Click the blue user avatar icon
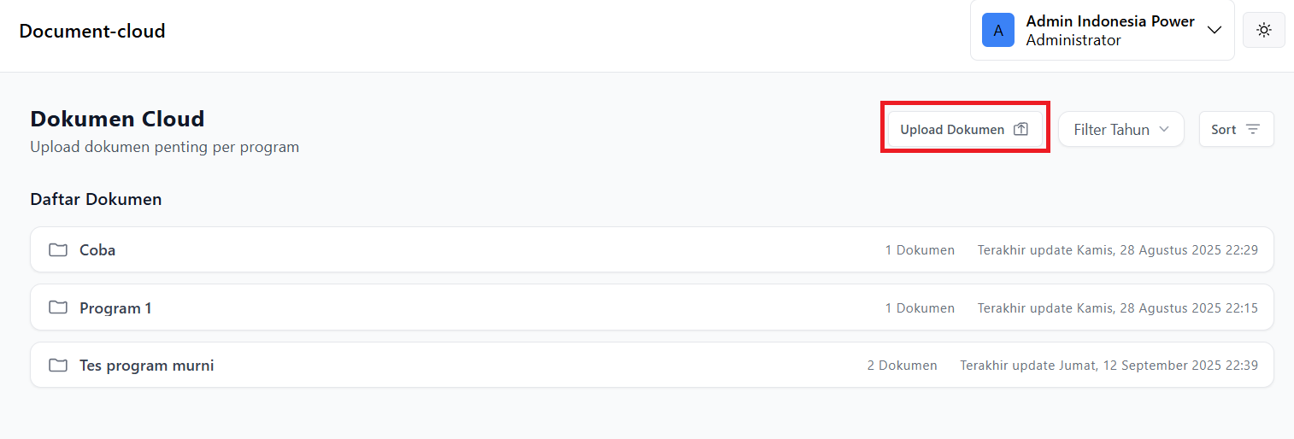 pyautogui.click(x=998, y=30)
